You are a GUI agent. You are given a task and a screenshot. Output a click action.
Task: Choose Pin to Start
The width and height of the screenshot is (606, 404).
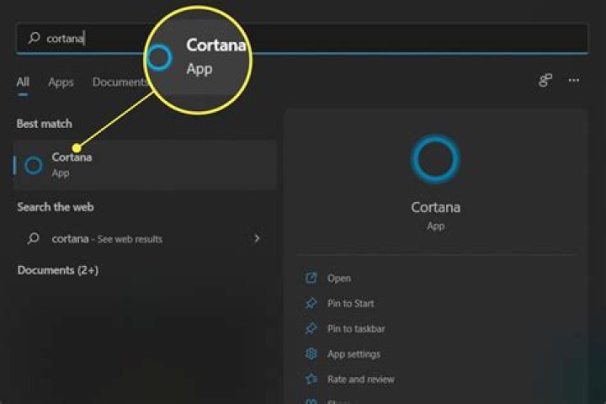(350, 304)
